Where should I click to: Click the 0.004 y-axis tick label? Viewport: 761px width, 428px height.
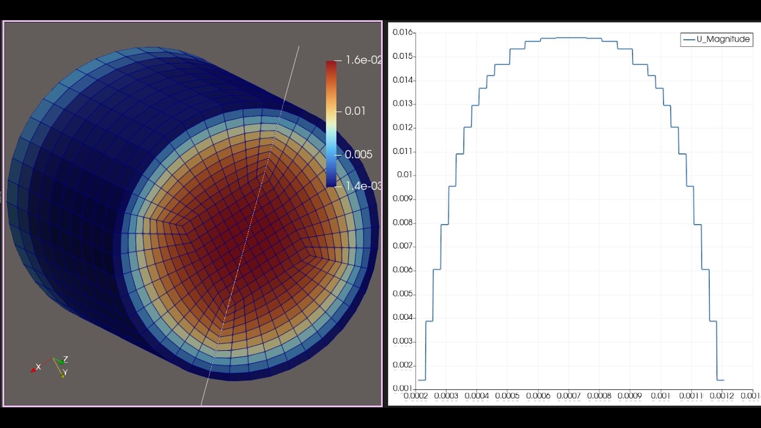[402, 317]
